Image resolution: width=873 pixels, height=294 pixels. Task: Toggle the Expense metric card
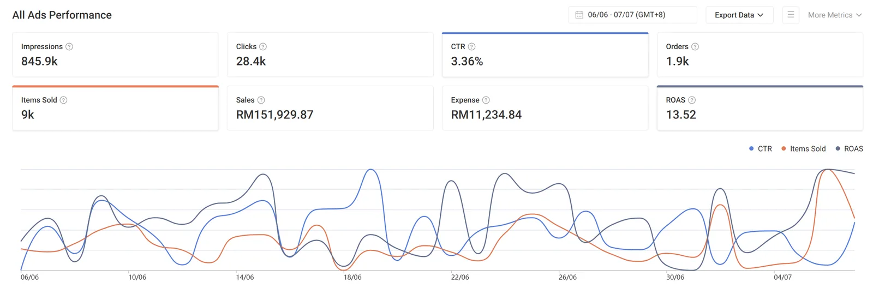tap(545, 108)
